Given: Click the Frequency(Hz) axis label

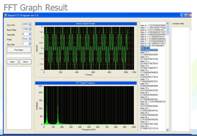Looking at the screenshot, I should pos(88,129).
